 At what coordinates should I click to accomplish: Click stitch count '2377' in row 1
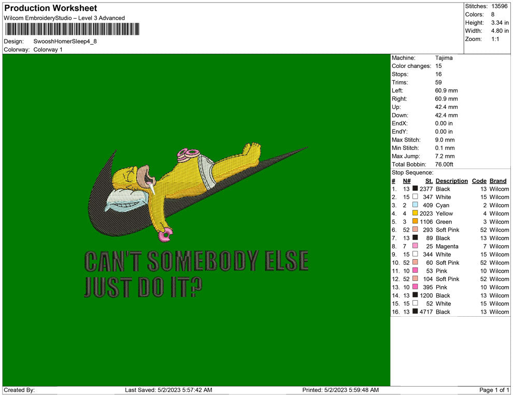426,189
